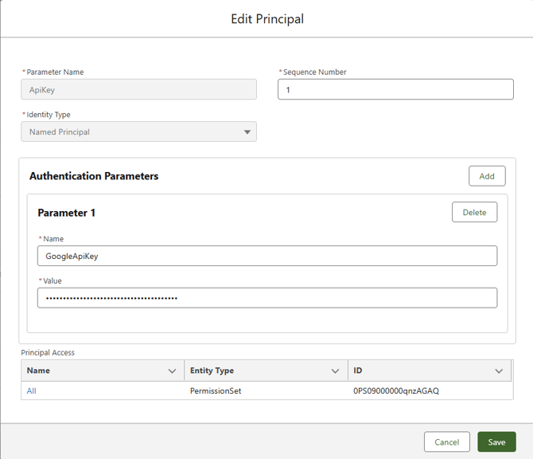Open the Name column chevron menu
533x459 pixels.
click(173, 371)
